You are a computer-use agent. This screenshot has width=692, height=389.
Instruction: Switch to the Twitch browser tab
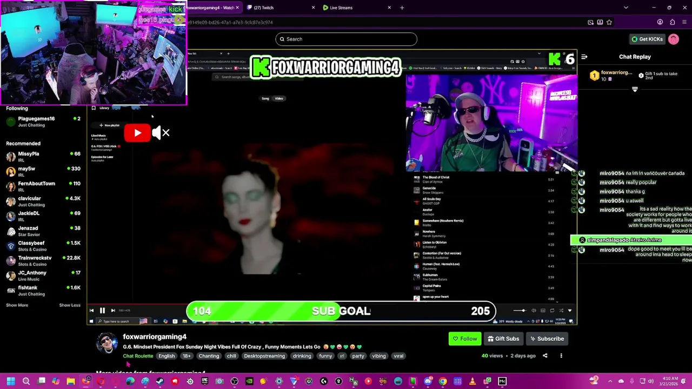pos(280,8)
